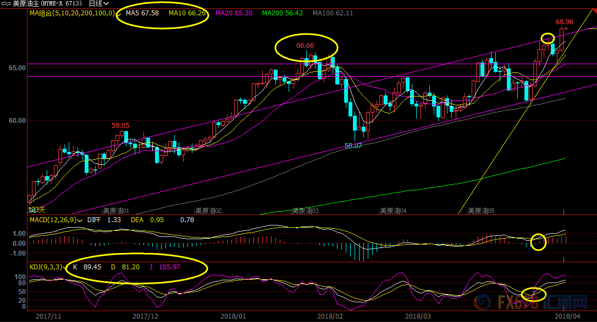Viewport: 597px width, 322px height.
Task: Click the magenta MA20 65.30 legend
Action: point(234,13)
